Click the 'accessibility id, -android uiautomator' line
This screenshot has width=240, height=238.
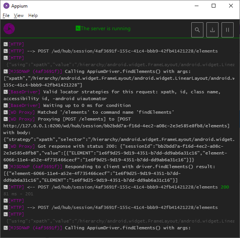click(x=55, y=99)
